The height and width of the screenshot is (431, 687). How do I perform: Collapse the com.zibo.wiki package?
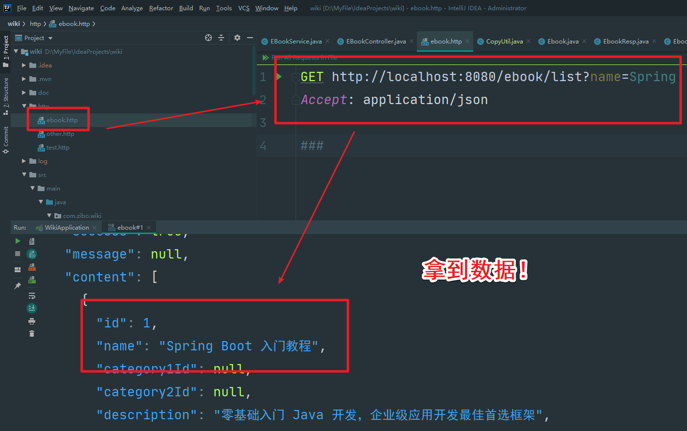49,215
